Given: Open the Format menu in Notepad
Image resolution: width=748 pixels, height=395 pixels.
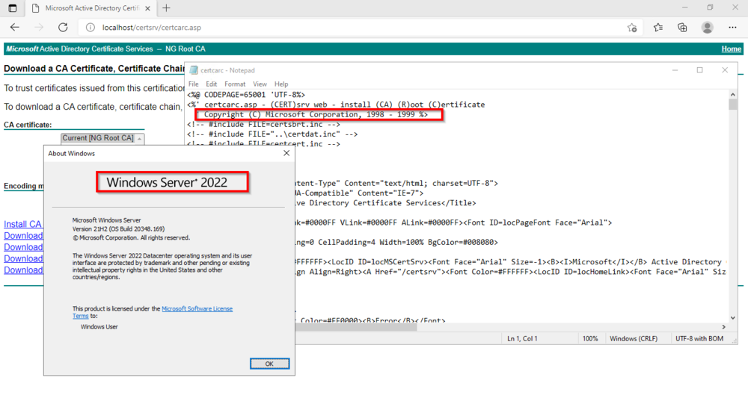Looking at the screenshot, I should pyautogui.click(x=235, y=84).
